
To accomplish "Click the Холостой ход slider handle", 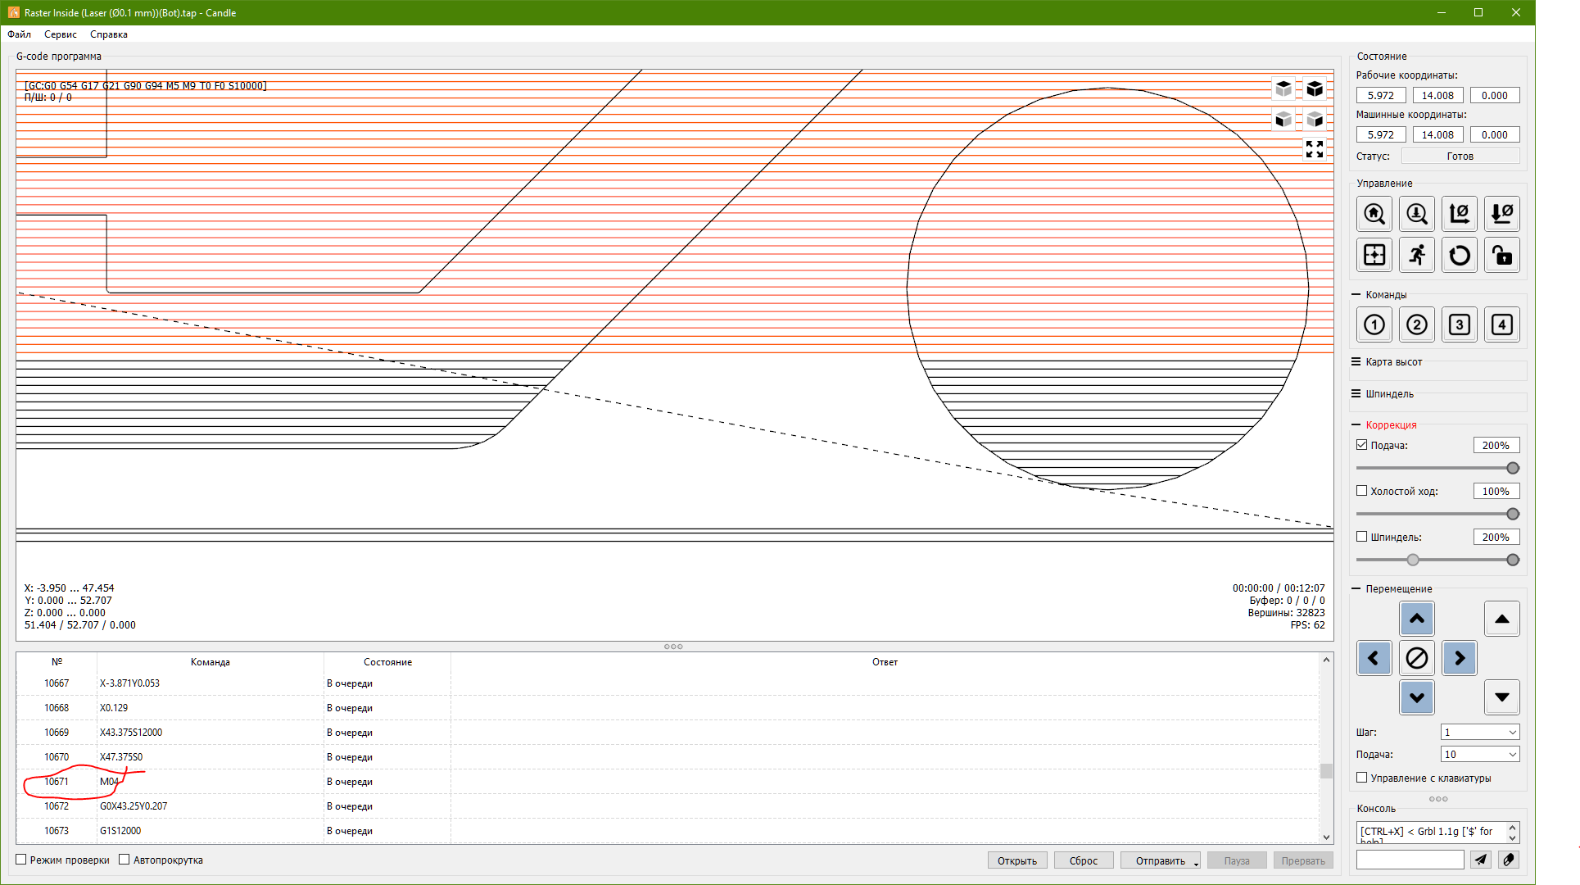I will tap(1513, 514).
